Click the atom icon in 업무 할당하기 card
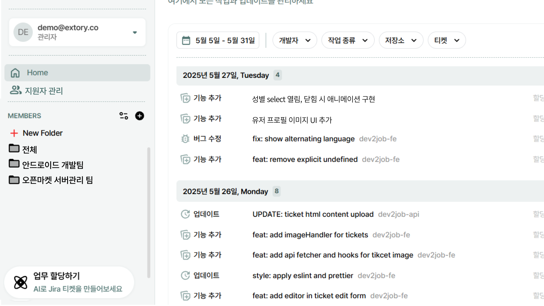Viewport: 544px width, 306px height. [21, 282]
